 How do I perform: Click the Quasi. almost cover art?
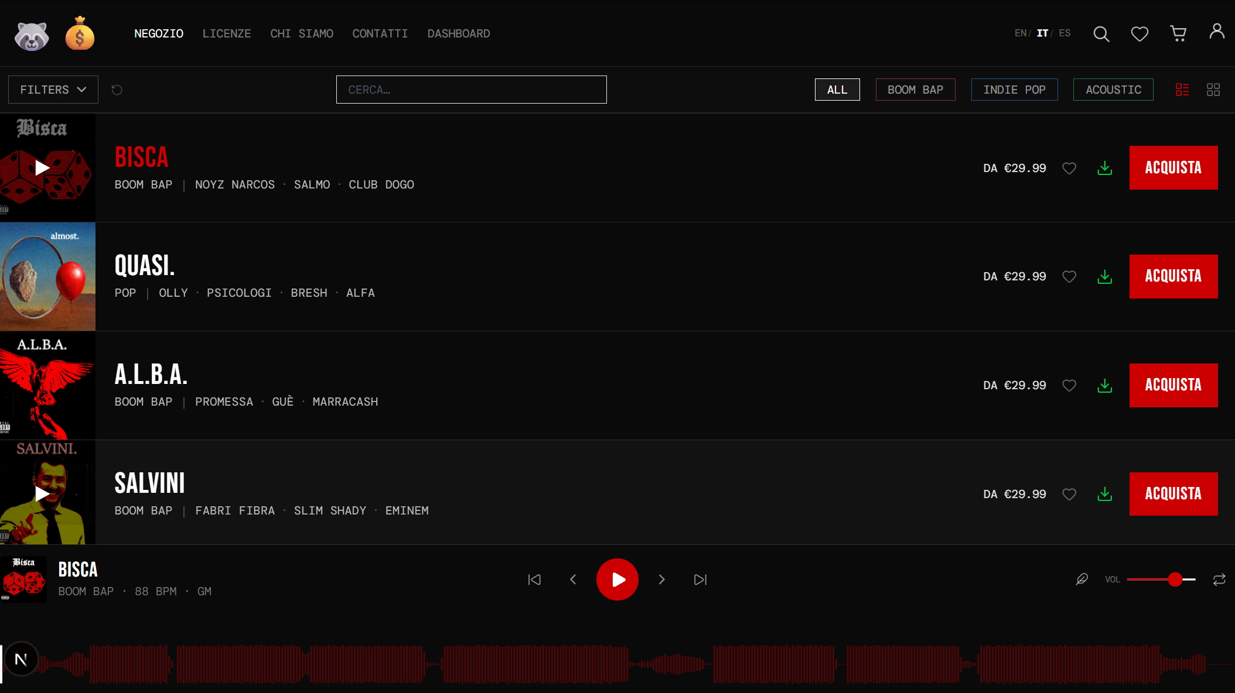pyautogui.click(x=47, y=276)
